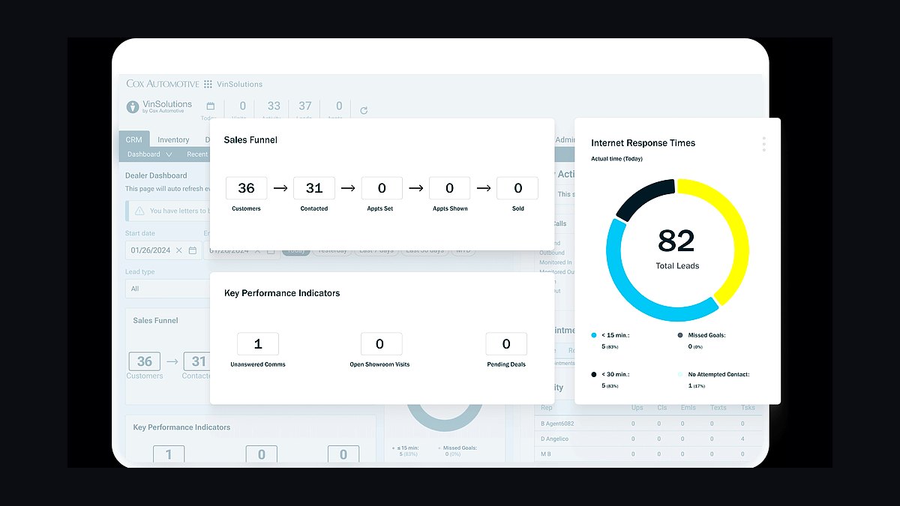
Task: Open the Lead type dropdown showing All
Action: (x=167, y=289)
